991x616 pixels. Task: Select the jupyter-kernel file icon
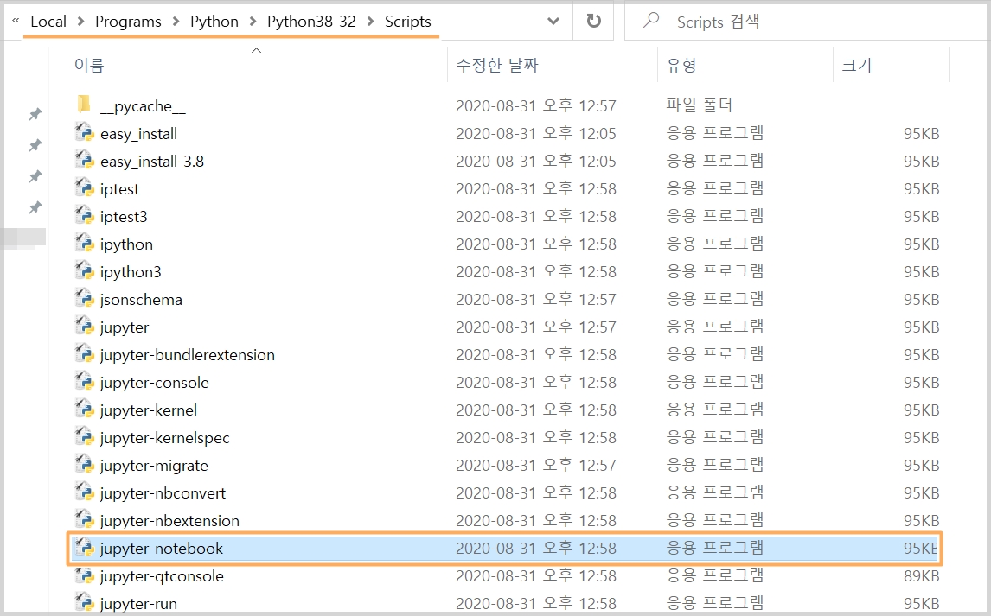(x=84, y=410)
